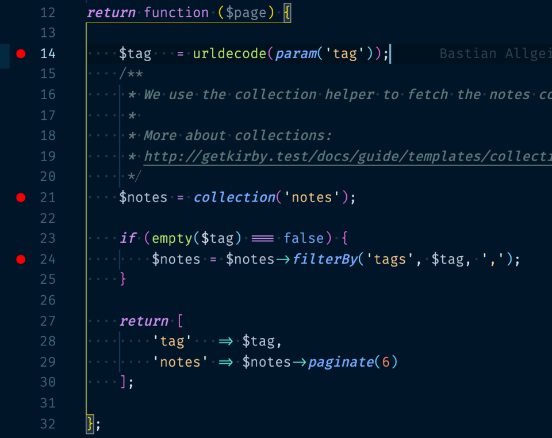Click the 'More about collections' comment line
Image resolution: width=552 pixels, height=438 pixels.
pyautogui.click(x=230, y=136)
